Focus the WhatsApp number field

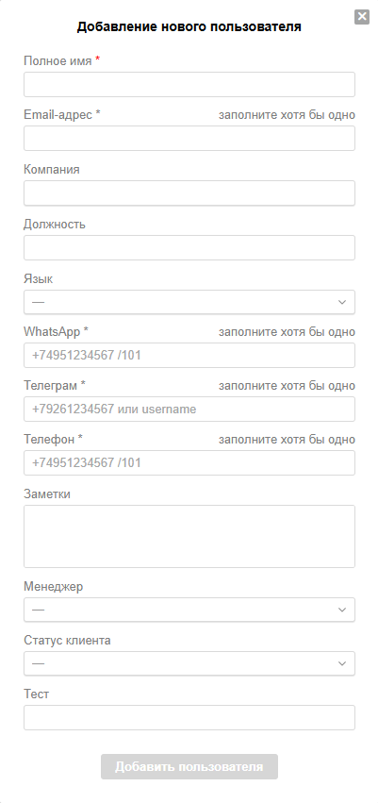click(x=189, y=355)
